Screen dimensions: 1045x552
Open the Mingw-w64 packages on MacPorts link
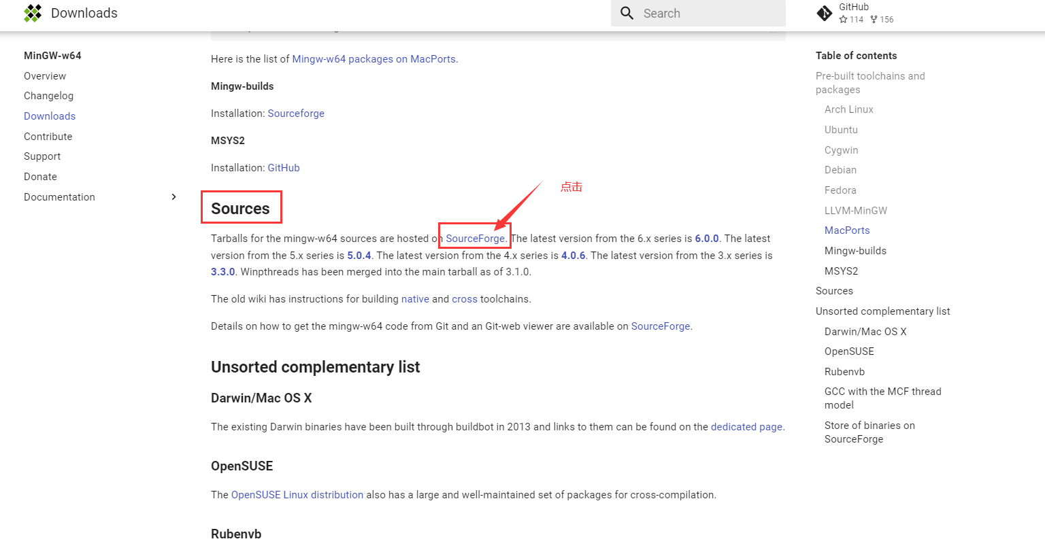[374, 58]
